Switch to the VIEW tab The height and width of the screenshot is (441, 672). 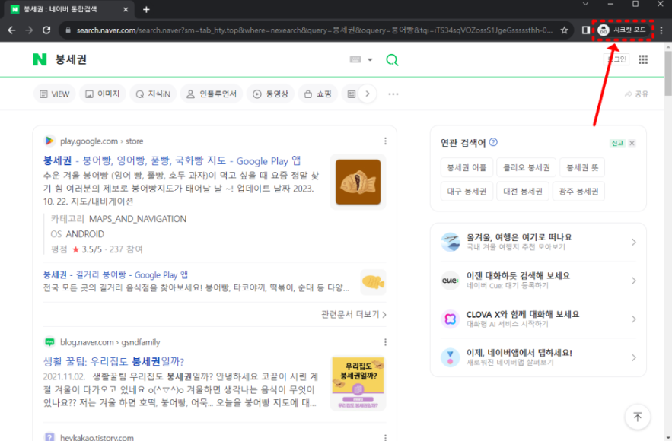coord(55,94)
